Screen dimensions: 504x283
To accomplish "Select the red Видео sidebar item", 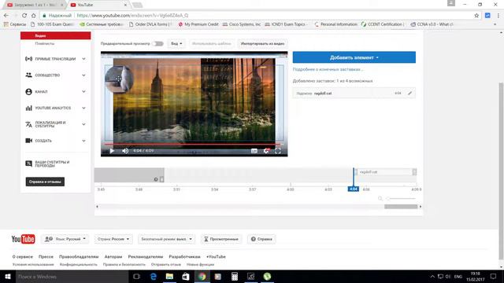I will pyautogui.click(x=56, y=35).
